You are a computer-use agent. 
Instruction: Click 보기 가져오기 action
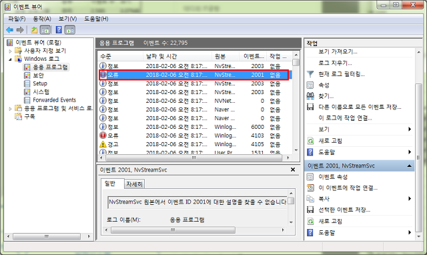[338, 51]
